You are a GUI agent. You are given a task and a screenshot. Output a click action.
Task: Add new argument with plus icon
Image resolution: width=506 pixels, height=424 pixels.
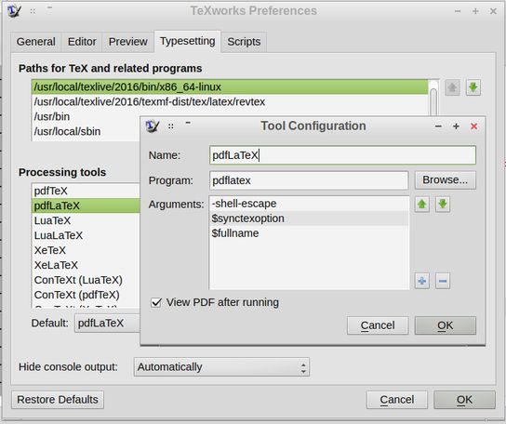tap(421, 281)
